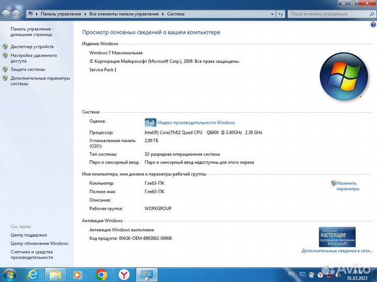
Task: Launch Yandex Browser from the taskbar
Action: [x=124, y=275]
